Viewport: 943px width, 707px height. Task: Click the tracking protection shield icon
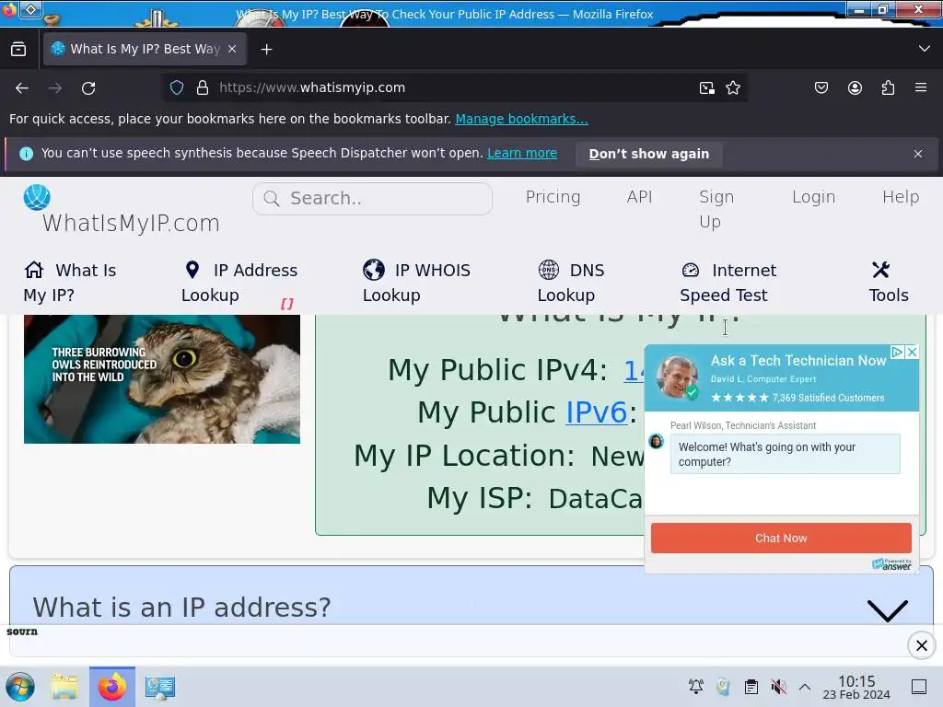(x=177, y=87)
